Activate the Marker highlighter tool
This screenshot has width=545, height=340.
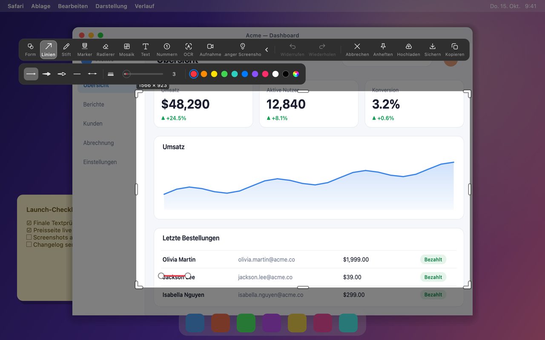85,49
